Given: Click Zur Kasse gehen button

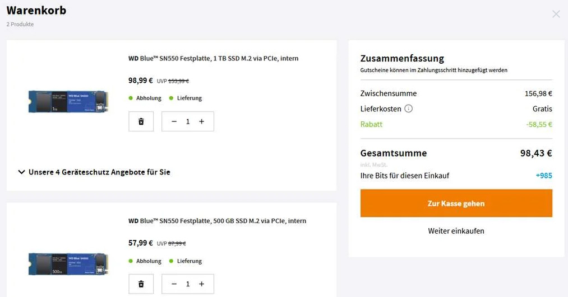Looking at the screenshot, I should 456,204.
